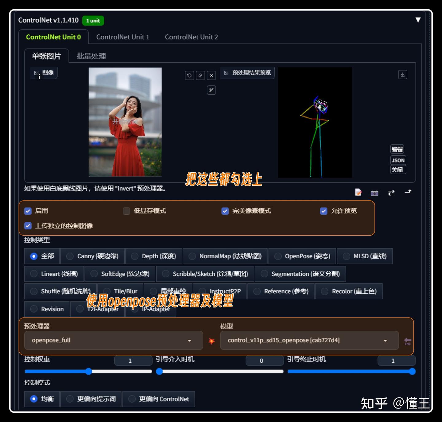Screen dimensions: 442x422
Task: Switch to the ControlNet Unit 1 tab
Action: coord(123,37)
